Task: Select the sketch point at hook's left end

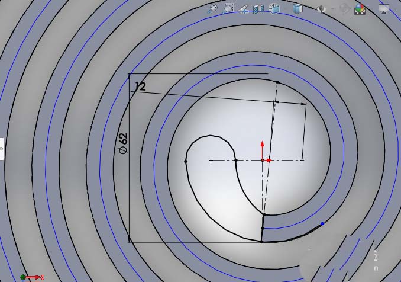Action: tap(186, 161)
